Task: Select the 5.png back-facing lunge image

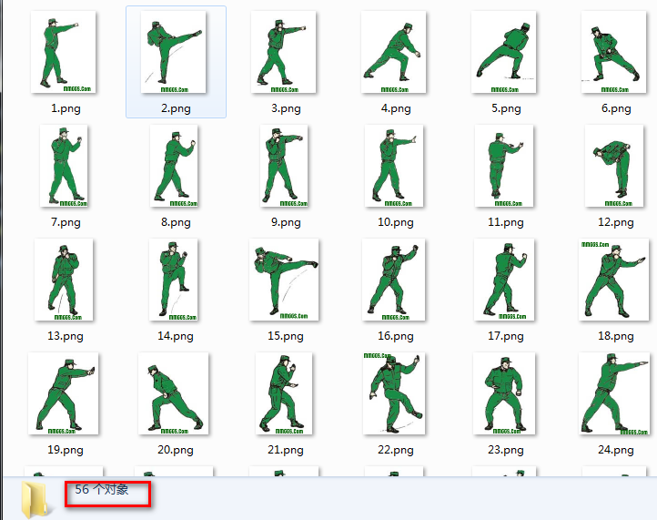Action: pyautogui.click(x=503, y=52)
